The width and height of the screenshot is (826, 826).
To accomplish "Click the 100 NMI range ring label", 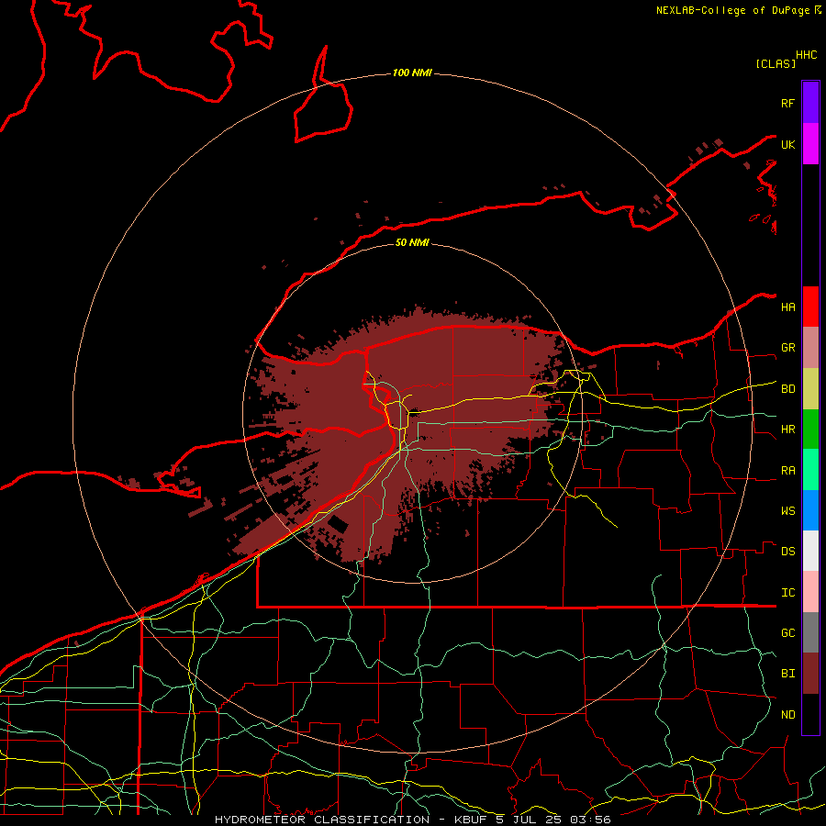I will [412, 73].
